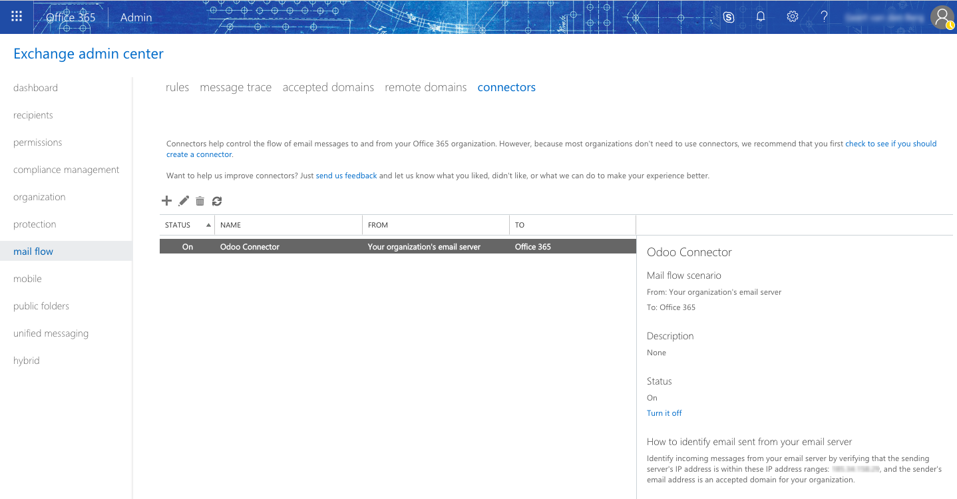Add a new connector with plus icon
Screen dimensions: 957x499
[167, 200]
